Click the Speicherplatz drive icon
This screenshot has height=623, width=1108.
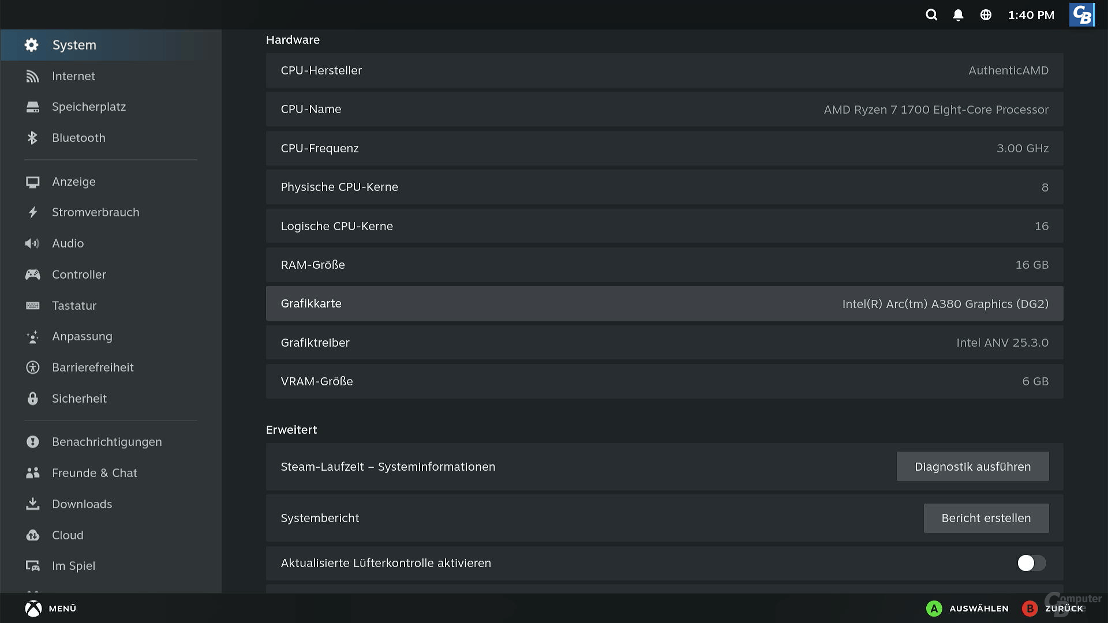32,107
